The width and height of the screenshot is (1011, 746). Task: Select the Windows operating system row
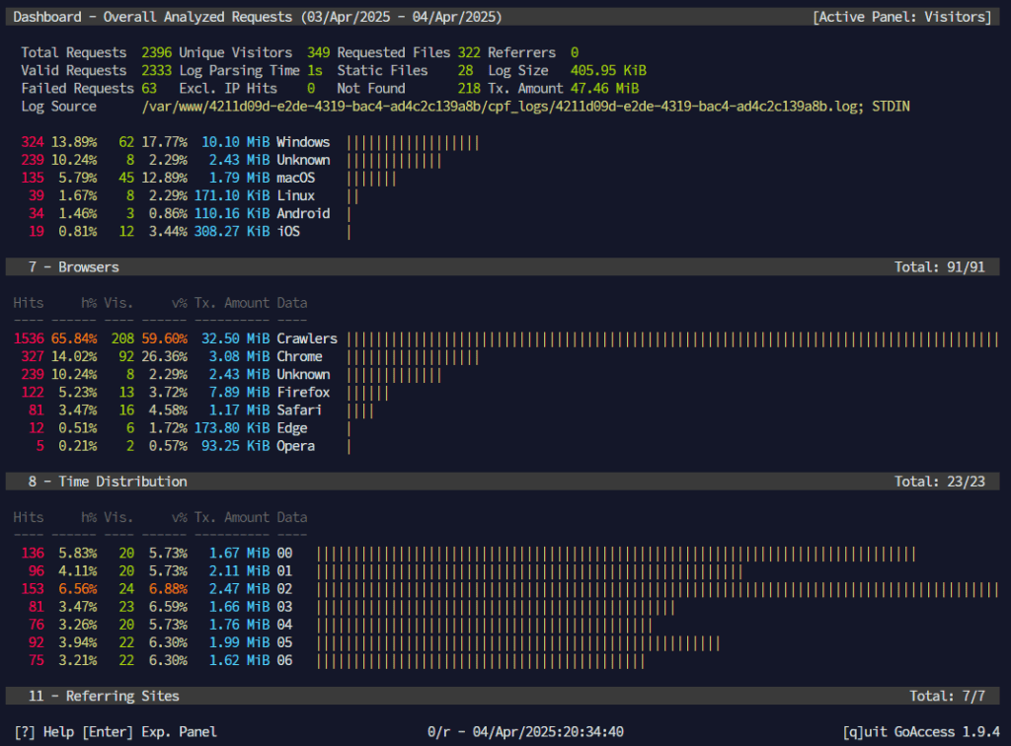pos(303,142)
